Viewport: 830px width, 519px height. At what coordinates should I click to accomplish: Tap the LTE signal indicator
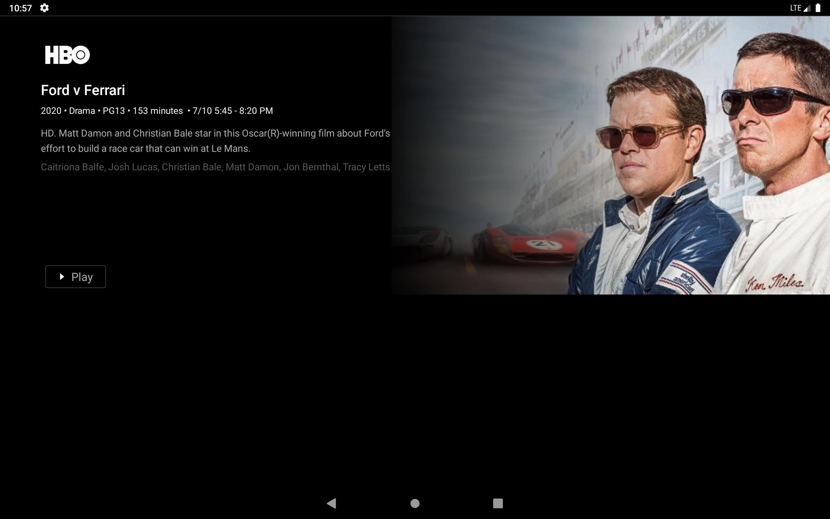[800, 8]
